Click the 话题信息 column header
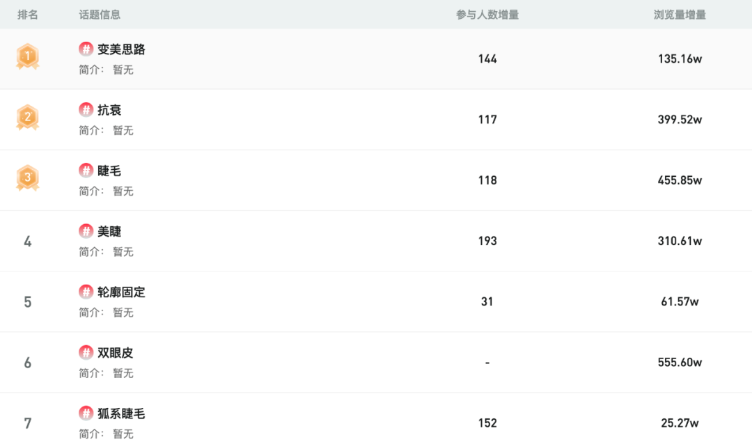 pyautogui.click(x=100, y=15)
